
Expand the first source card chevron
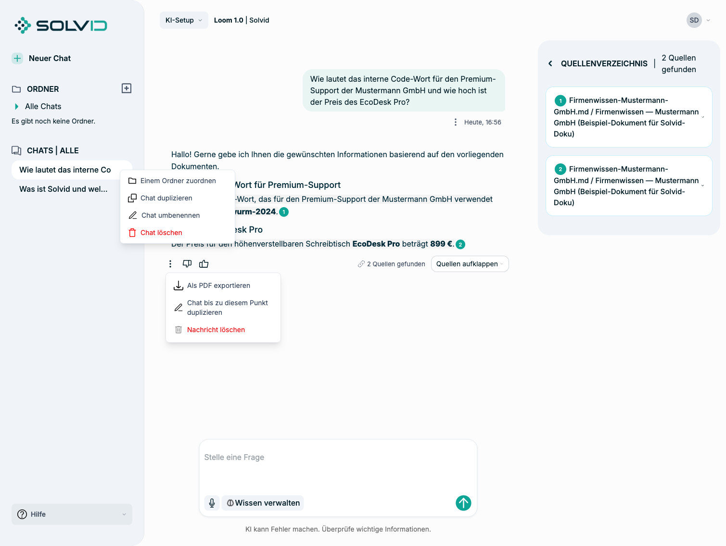point(703,117)
